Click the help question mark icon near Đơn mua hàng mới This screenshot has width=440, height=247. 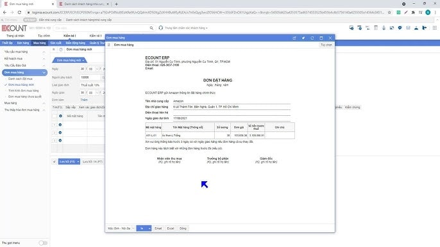click(61, 49)
